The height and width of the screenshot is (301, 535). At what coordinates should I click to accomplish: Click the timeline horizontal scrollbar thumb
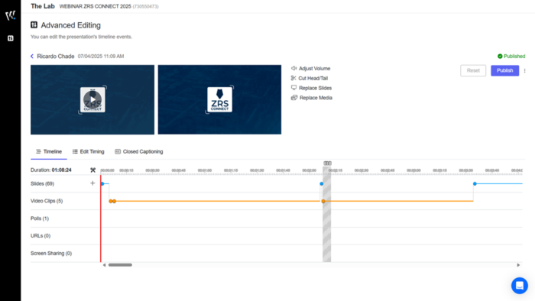click(x=120, y=265)
